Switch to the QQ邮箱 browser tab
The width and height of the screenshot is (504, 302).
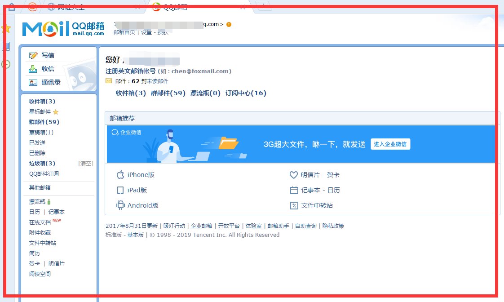coord(175,7)
